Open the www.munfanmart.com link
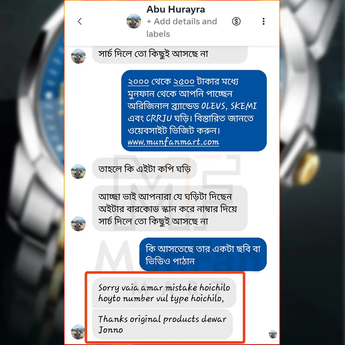This screenshot has height=345, width=345. 173,142
